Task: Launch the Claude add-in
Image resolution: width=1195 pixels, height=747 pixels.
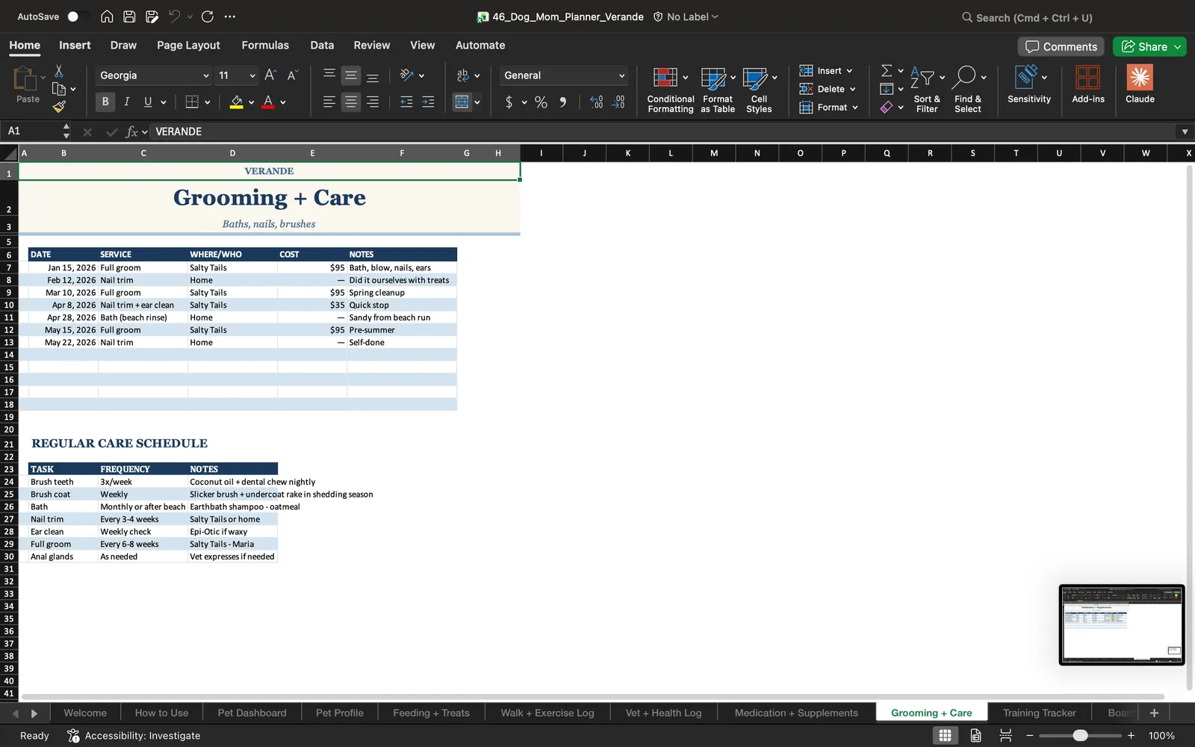Action: [x=1140, y=84]
